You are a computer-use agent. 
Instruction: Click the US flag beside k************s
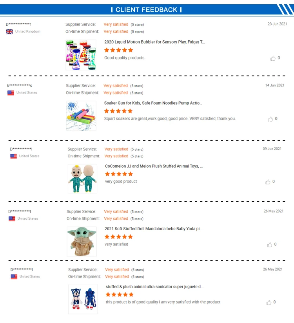[11, 93]
